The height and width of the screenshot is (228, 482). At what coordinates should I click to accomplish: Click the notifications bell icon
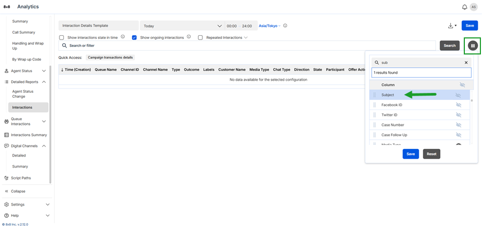(x=464, y=7)
